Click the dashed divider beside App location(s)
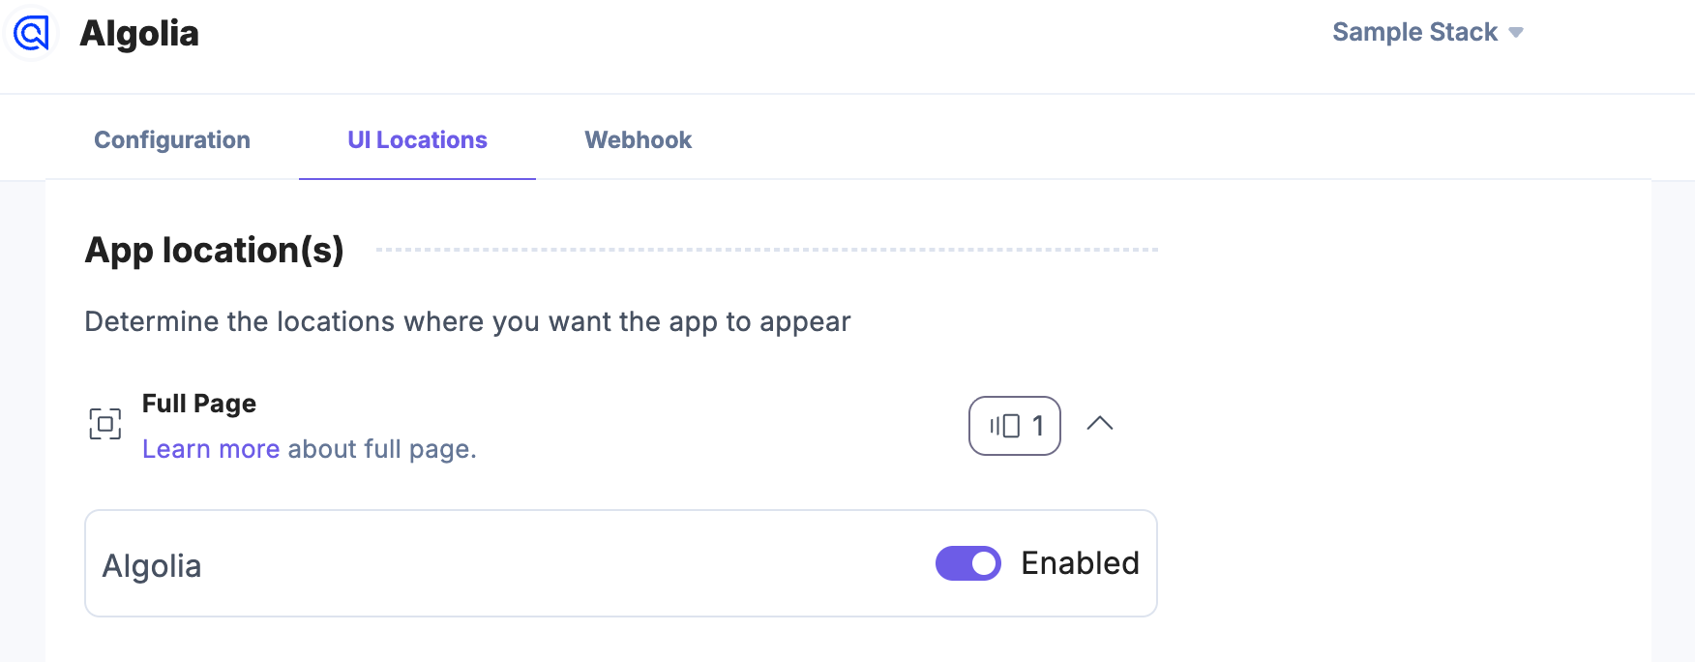 [766, 250]
